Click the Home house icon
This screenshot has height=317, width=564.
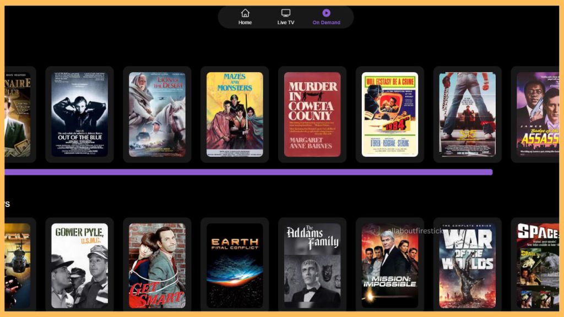[245, 13]
